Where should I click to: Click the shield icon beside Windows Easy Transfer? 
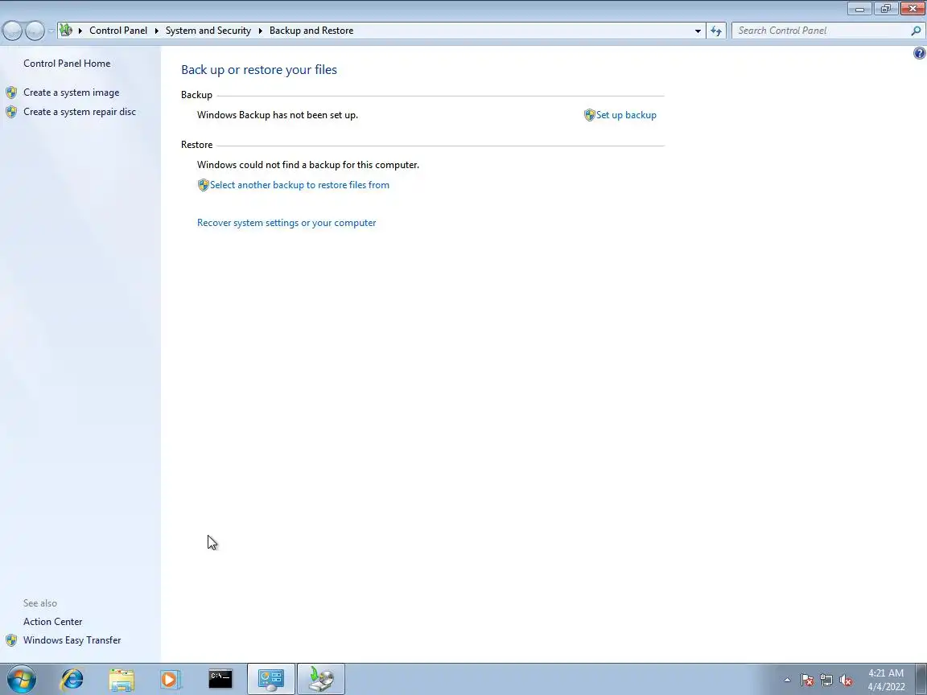coord(11,640)
